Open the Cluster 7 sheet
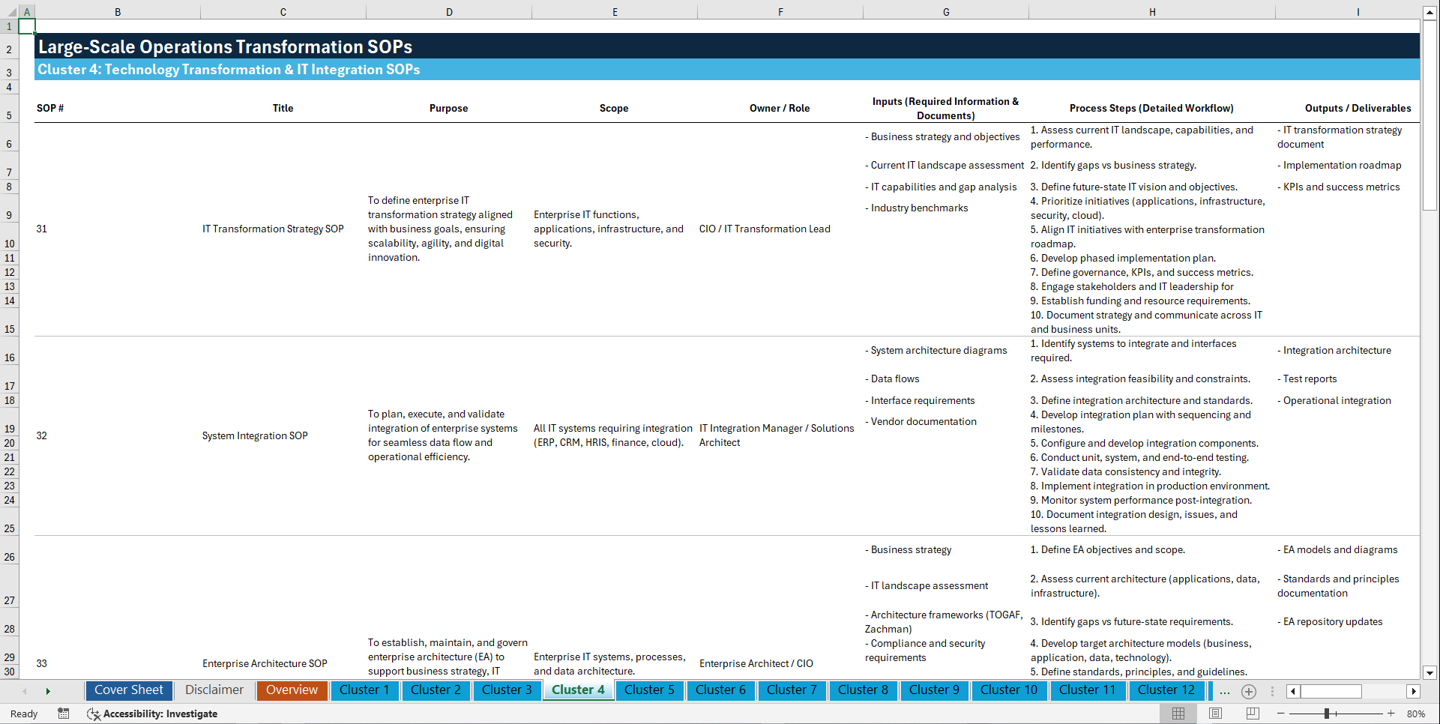 792,690
